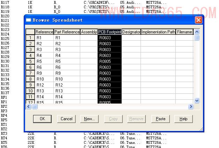Select the PCB Footprint column header
219x148 pixels.
(x=109, y=32)
